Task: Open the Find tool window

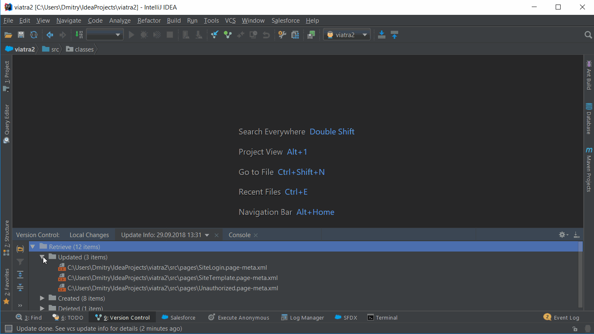Action: click(29, 318)
